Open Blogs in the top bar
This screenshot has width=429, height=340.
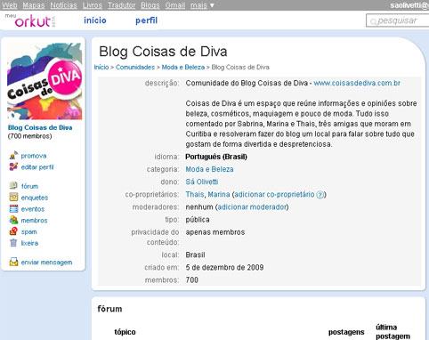coord(150,5)
